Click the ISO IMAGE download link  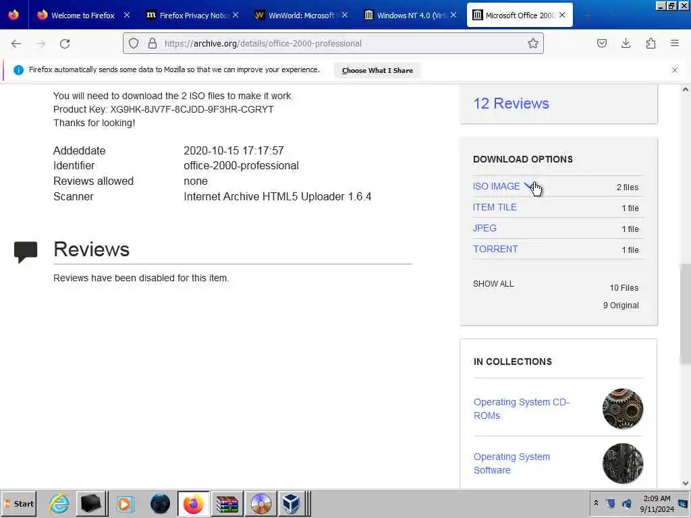pyautogui.click(x=496, y=186)
